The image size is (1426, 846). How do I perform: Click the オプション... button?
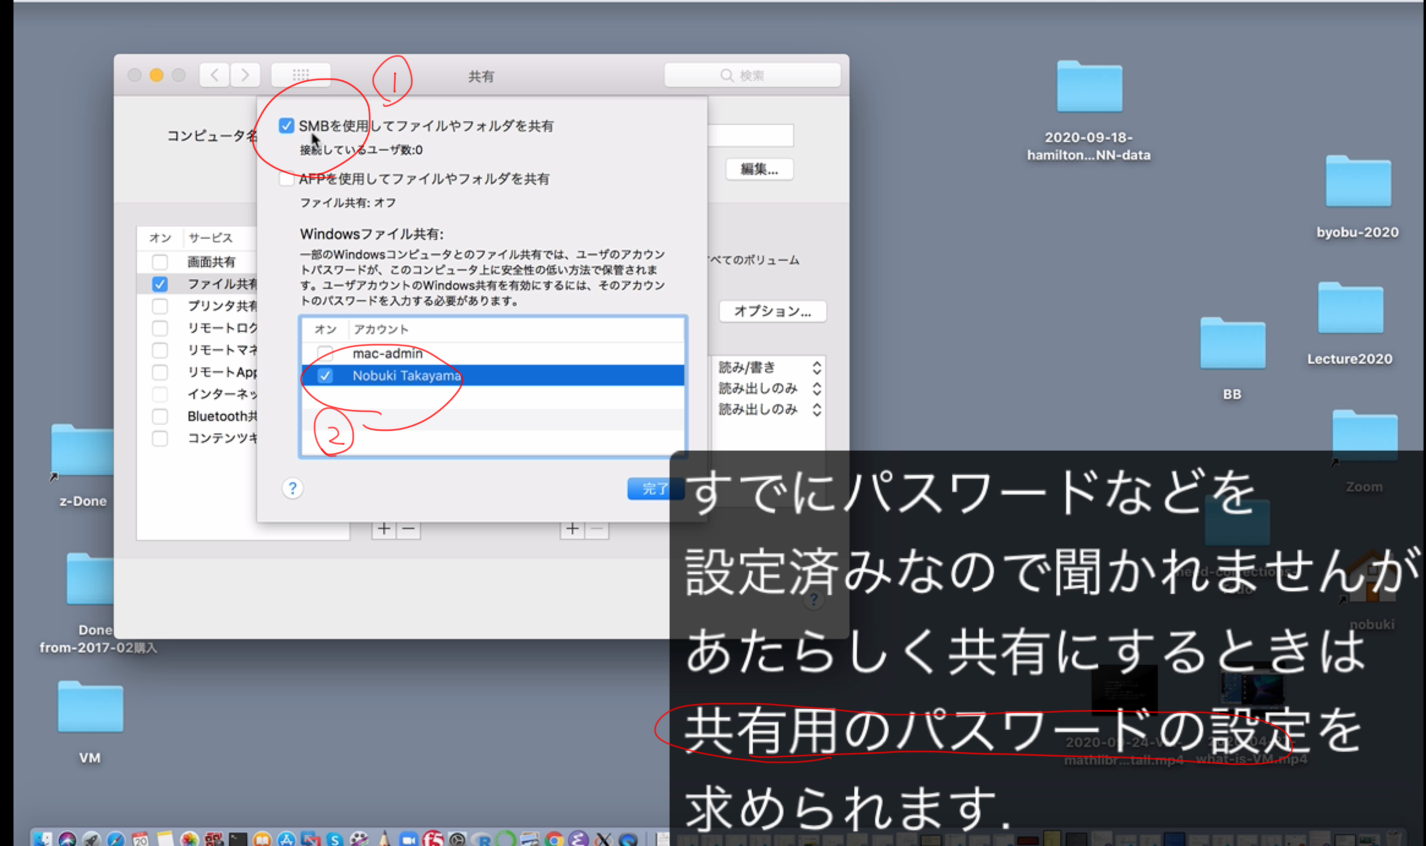[772, 311]
